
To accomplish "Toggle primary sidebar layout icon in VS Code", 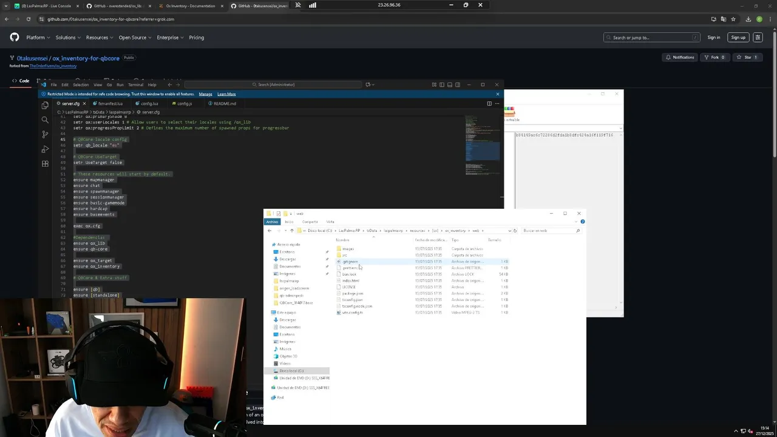I will 442,84.
